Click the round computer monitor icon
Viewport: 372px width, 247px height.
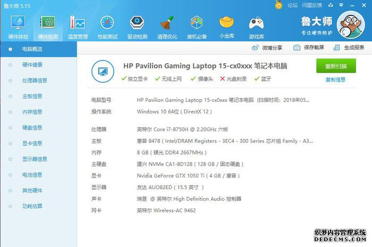point(103,71)
